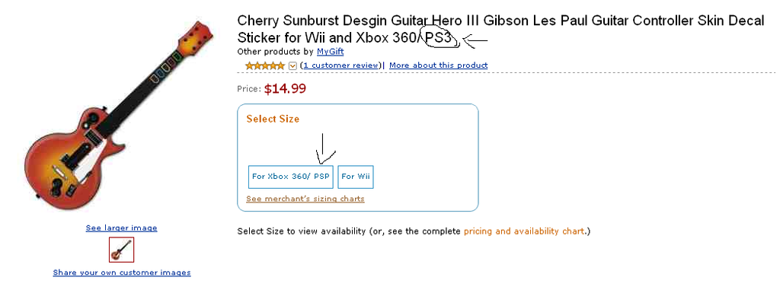Open the 1 customer review link

[x=340, y=65]
